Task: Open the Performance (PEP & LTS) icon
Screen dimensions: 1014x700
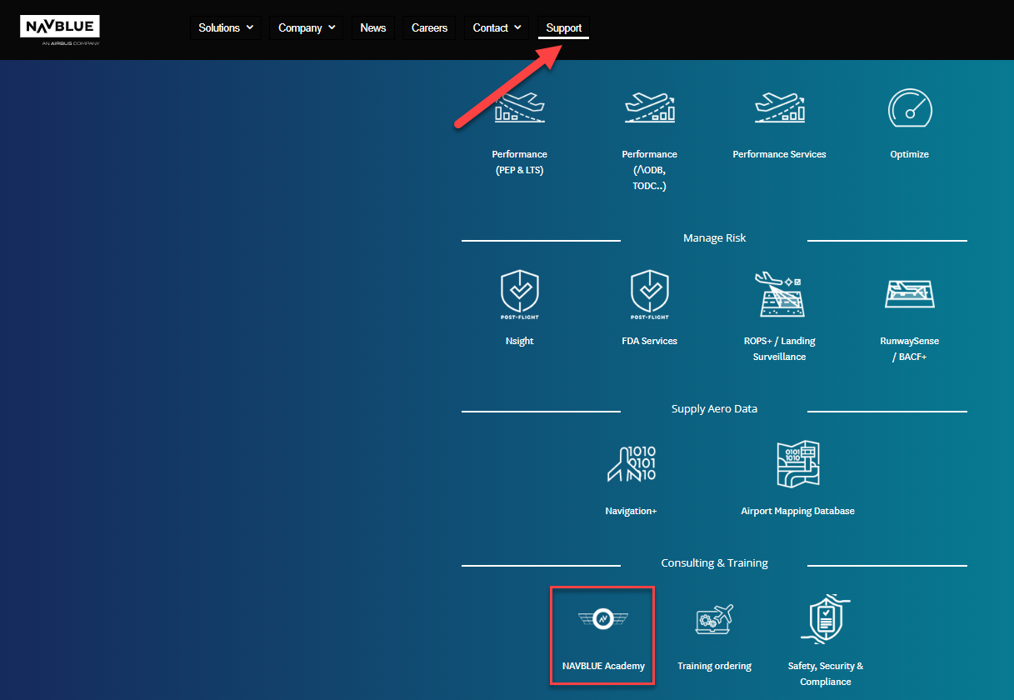Action: [x=519, y=108]
